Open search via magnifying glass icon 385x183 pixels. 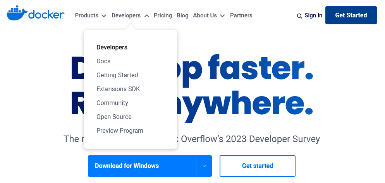tap(299, 16)
